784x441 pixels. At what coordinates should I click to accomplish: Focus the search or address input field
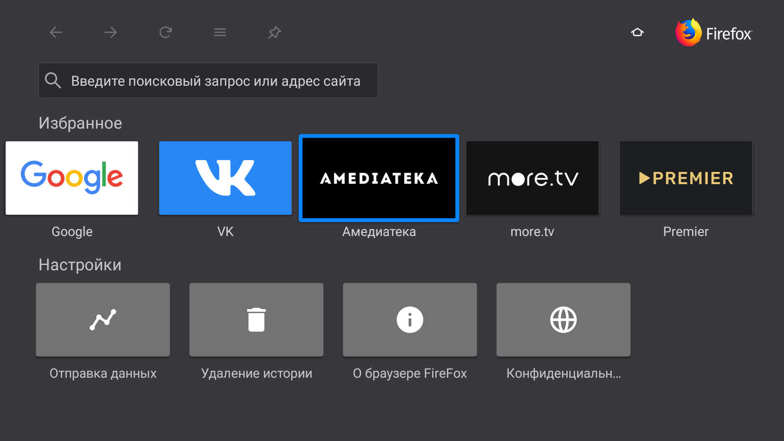(x=208, y=80)
